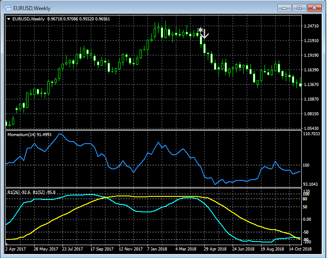The width and height of the screenshot is (327, 258).
Task: Click the white star marker above candles
Action: (200, 30)
